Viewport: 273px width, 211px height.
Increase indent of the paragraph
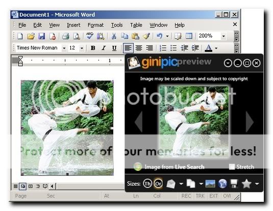coord(195,48)
